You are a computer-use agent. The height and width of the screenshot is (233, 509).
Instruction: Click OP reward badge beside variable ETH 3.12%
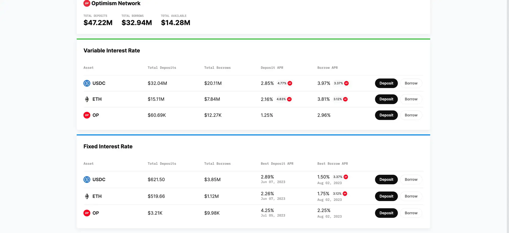tap(345, 99)
